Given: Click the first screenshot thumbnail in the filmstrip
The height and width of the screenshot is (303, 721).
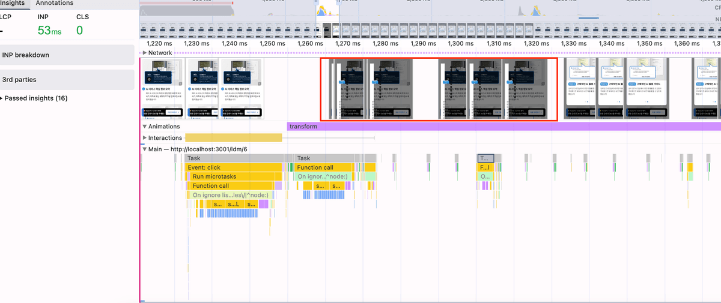Looking at the screenshot, I should [163, 89].
